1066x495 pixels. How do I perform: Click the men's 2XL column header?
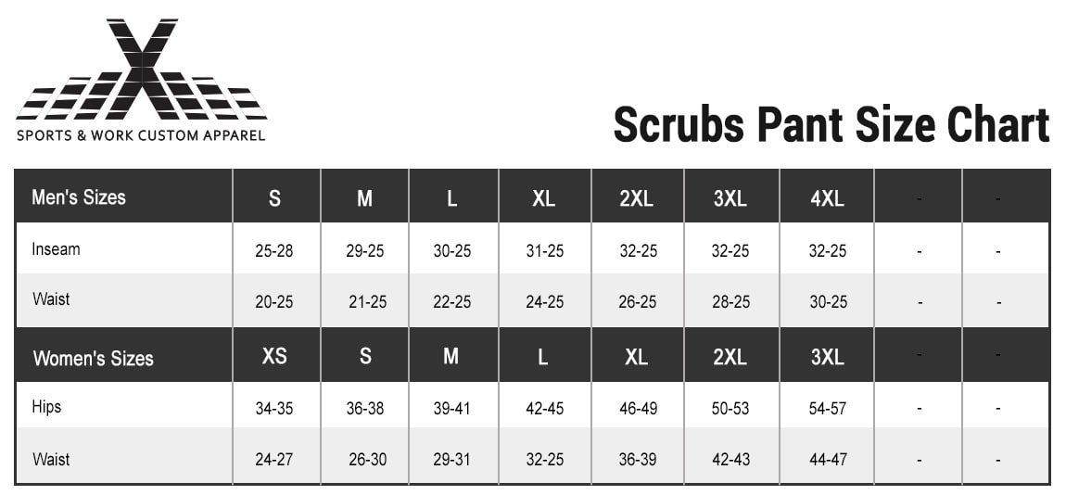point(636,198)
